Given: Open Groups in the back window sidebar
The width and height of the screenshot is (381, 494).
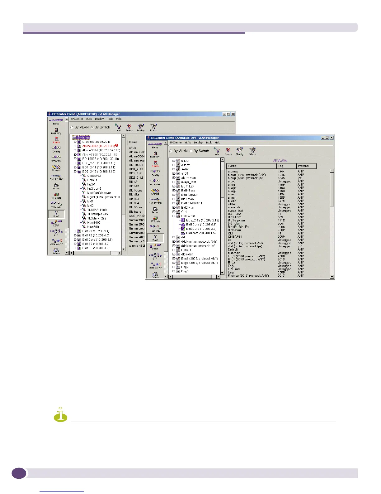Looking at the screenshot, I should 56,168.
